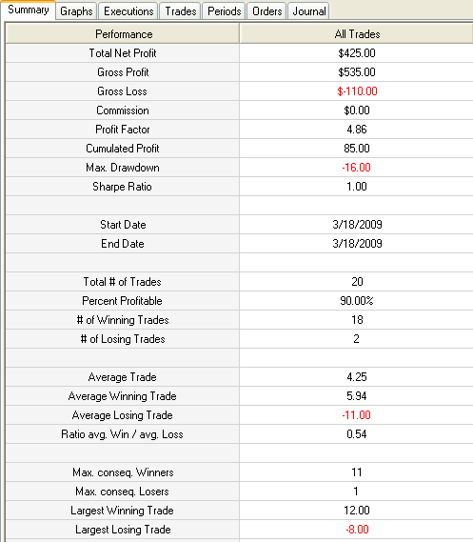The image size is (473, 542).
Task: Click the Gross Loss value $-110.00
Action: (357, 91)
